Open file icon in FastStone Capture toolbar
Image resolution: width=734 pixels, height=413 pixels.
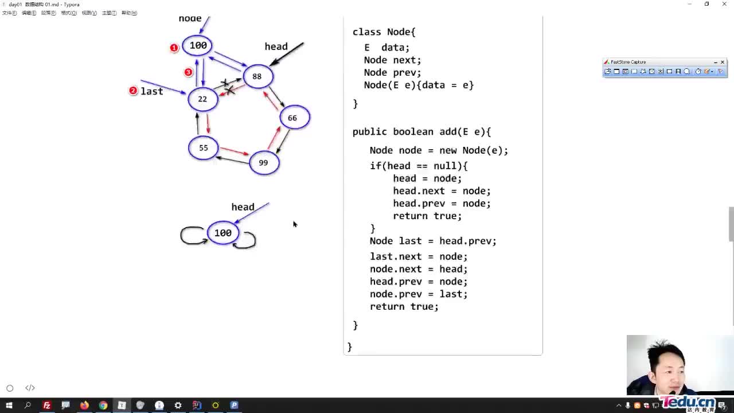608,71
